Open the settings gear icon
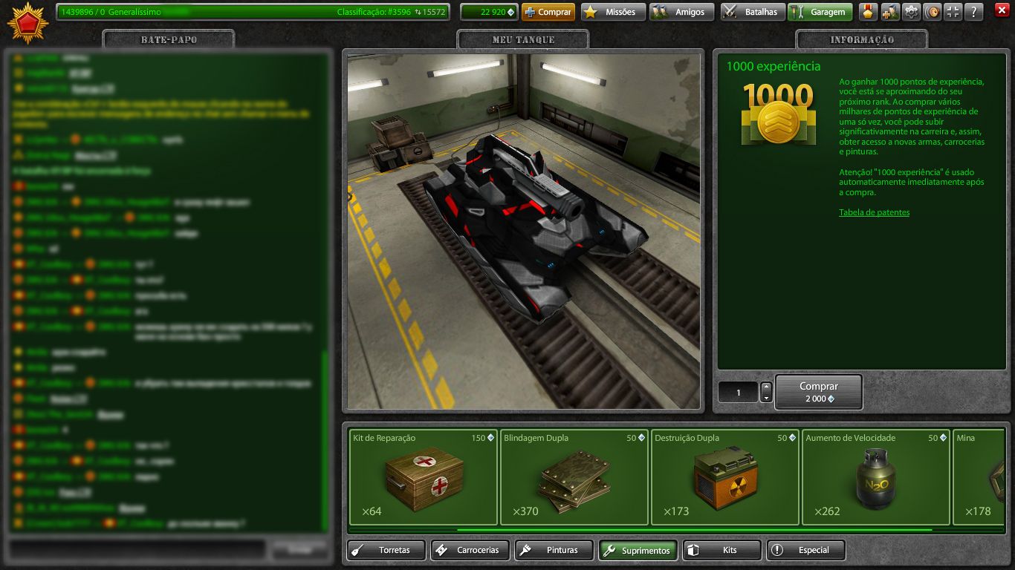 coord(911,12)
